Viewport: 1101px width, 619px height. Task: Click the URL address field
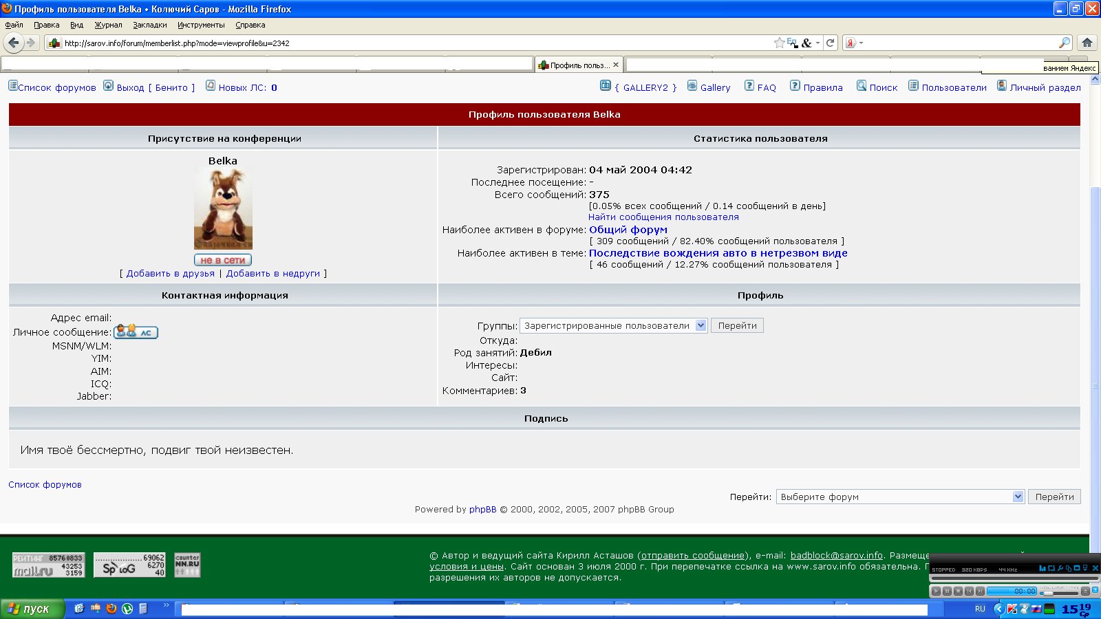413,43
